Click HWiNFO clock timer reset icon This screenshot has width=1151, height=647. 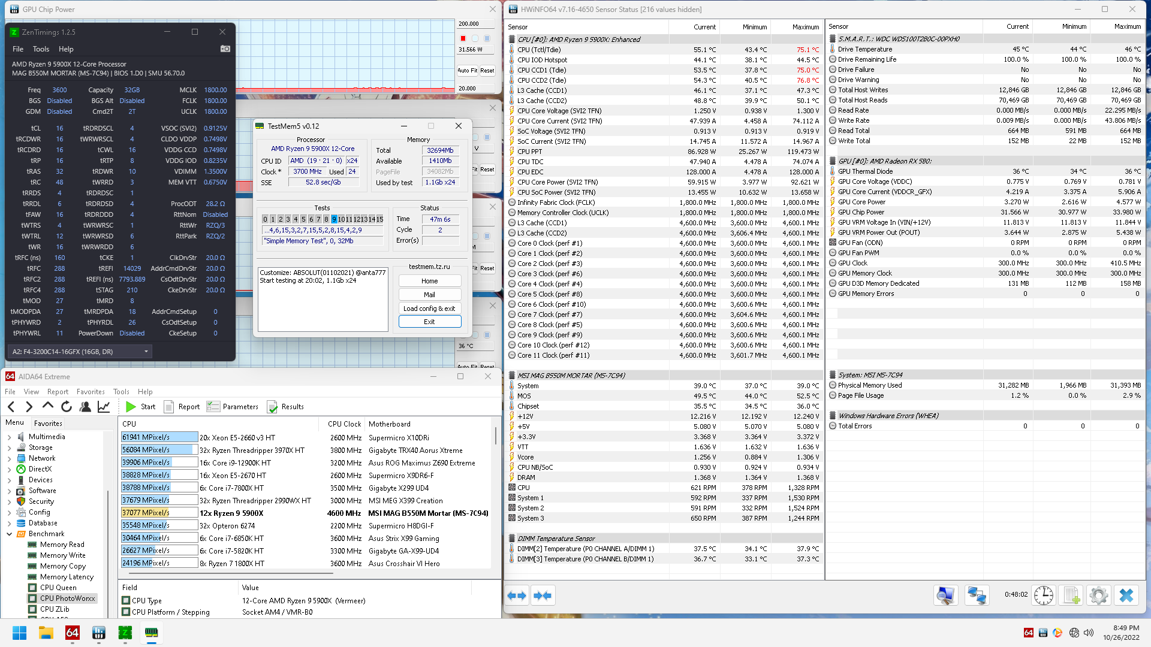pyautogui.click(x=1043, y=595)
